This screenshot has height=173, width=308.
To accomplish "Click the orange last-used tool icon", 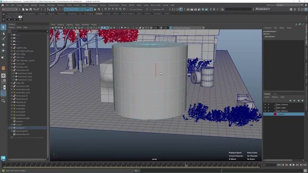I will (x=3, y=68).
